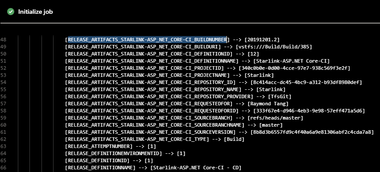Click the highlighted BUILDNUMBER variable name
The height and width of the screenshot is (172, 380).
147,40
